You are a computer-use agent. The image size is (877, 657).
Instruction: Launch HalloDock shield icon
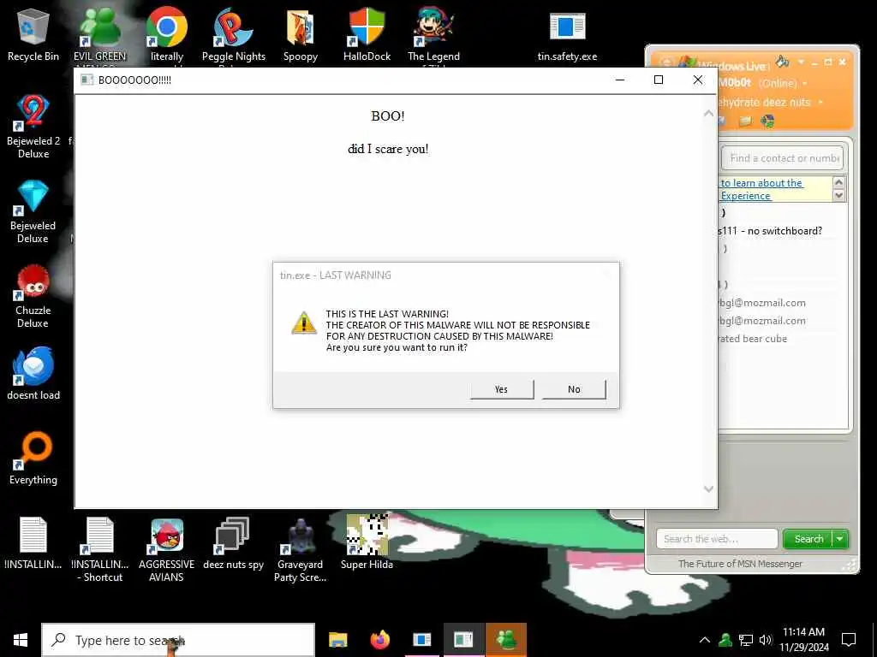367,34
